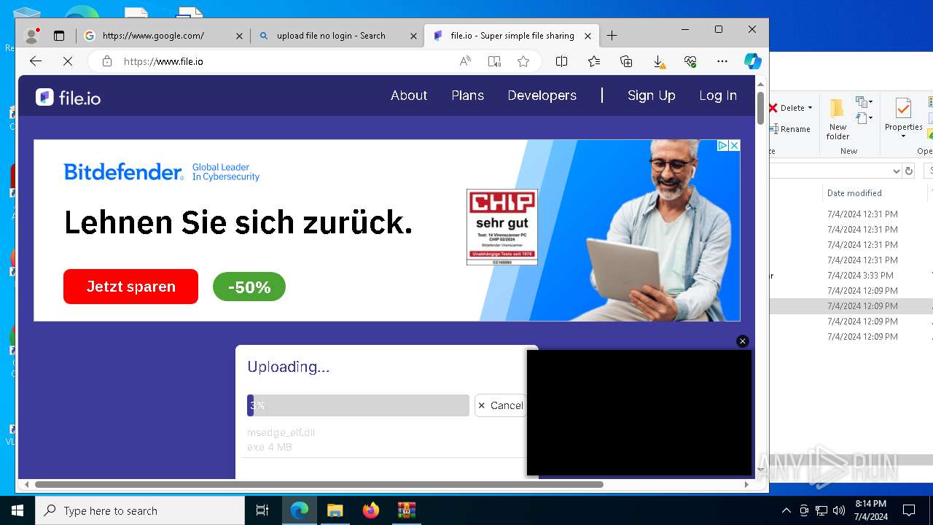The width and height of the screenshot is (933, 525).
Task: Expand the Delete dropdown in File Explorer
Action: [811, 108]
